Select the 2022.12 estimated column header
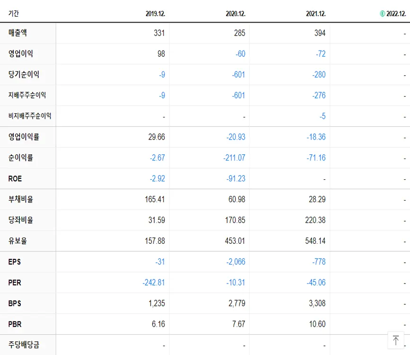Viewport: 410px width, 355px height. 397,14
